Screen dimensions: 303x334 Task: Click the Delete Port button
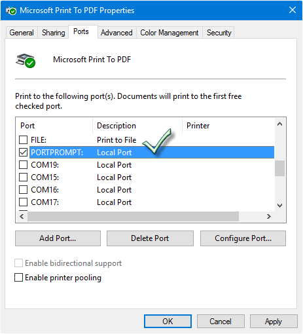[150, 238]
